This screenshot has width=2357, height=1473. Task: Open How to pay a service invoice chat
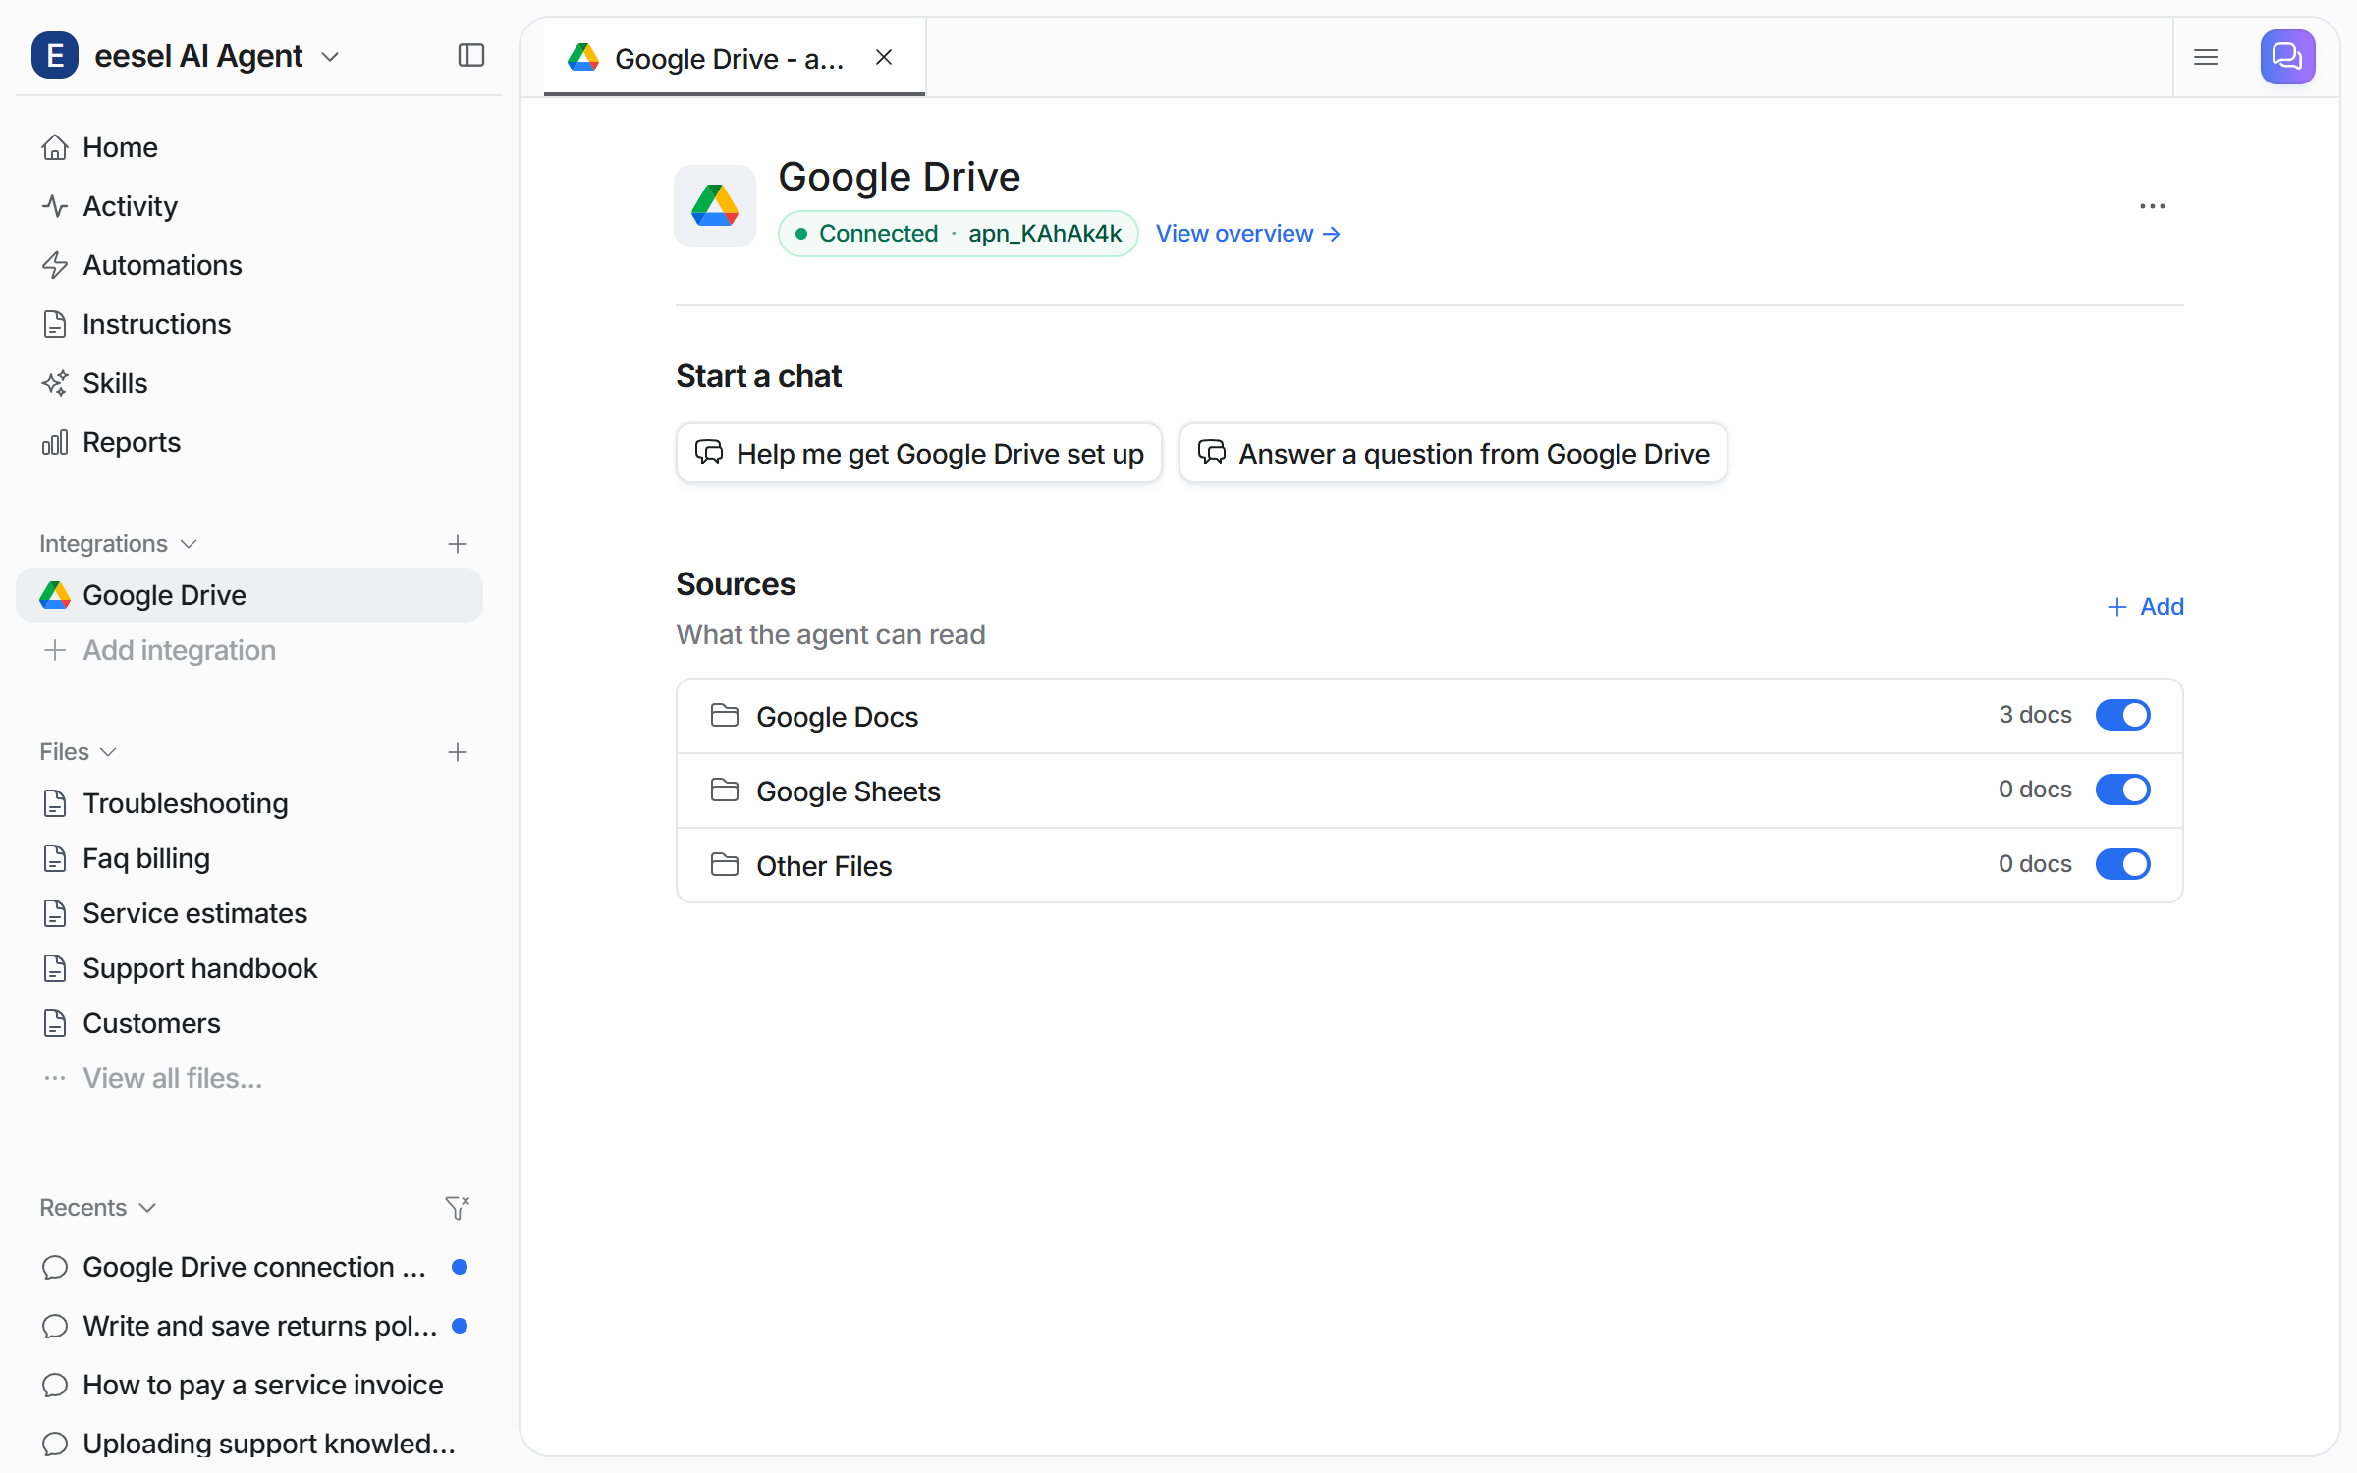pyautogui.click(x=249, y=1385)
